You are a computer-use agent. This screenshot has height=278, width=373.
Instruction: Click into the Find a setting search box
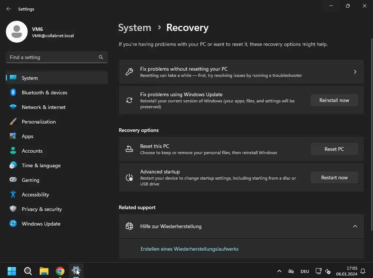tap(57, 57)
